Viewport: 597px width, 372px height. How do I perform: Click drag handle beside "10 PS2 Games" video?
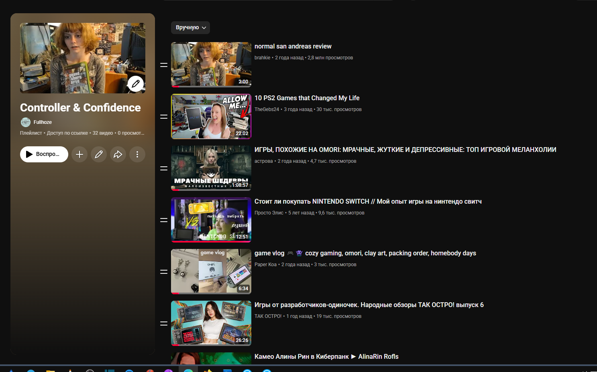tap(164, 117)
